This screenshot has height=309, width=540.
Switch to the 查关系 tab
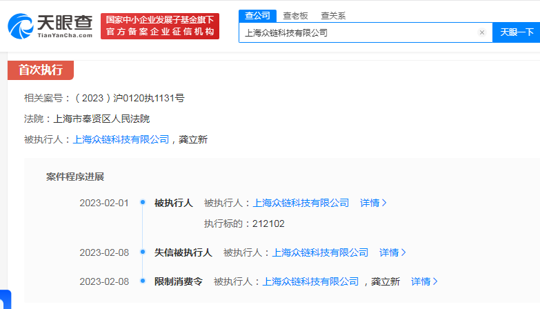pyautogui.click(x=333, y=16)
